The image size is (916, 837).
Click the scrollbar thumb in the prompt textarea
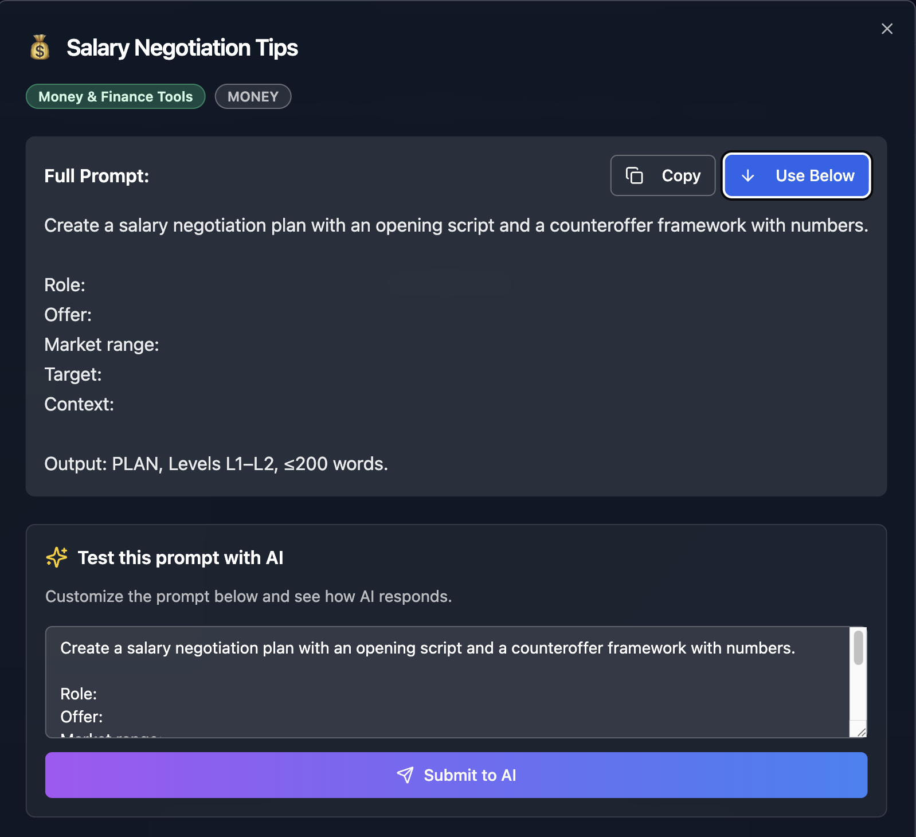(x=858, y=648)
